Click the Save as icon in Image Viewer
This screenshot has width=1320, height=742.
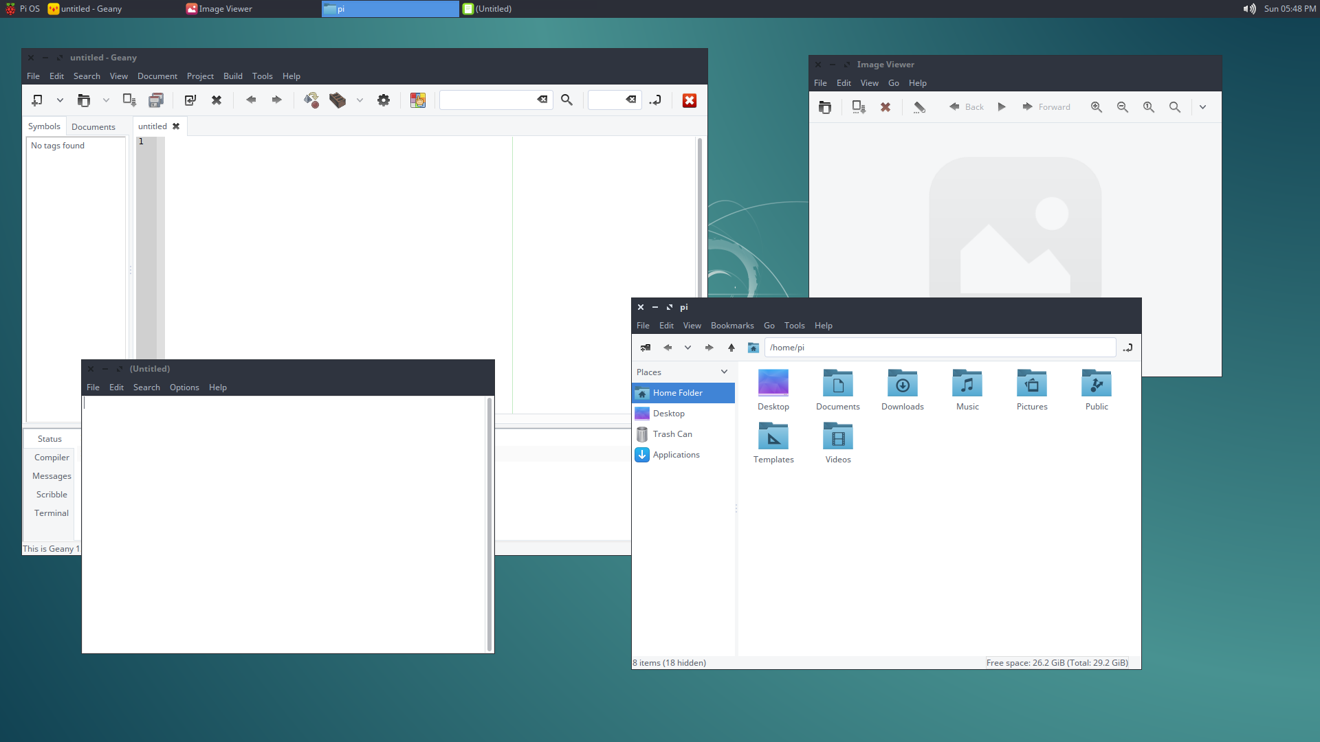[x=859, y=107]
